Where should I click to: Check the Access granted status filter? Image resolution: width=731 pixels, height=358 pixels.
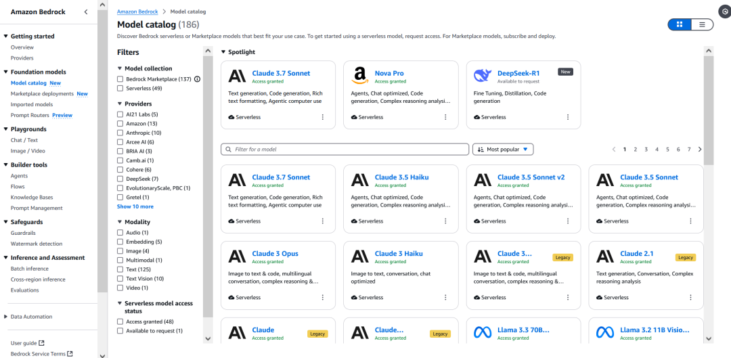pos(120,321)
